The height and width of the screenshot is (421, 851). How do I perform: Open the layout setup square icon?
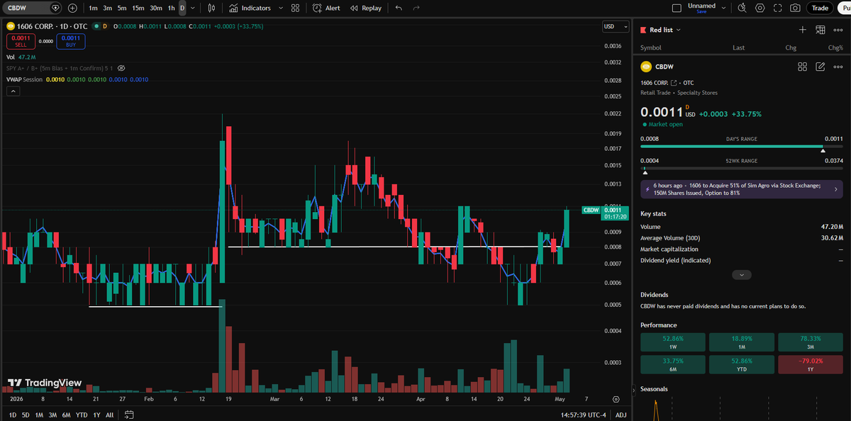tap(676, 8)
